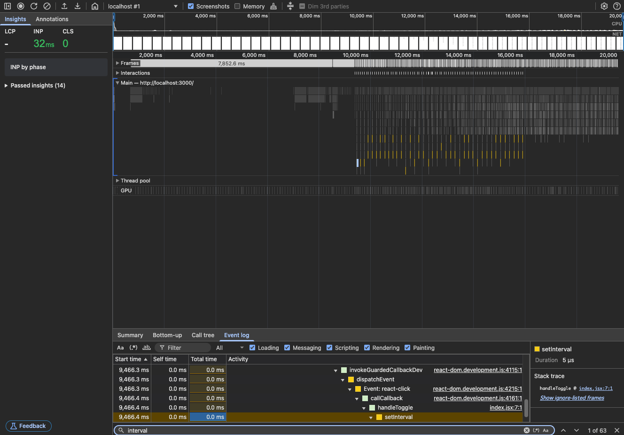The image size is (624, 435).
Task: Expand the Frames track
Action: pos(117,63)
